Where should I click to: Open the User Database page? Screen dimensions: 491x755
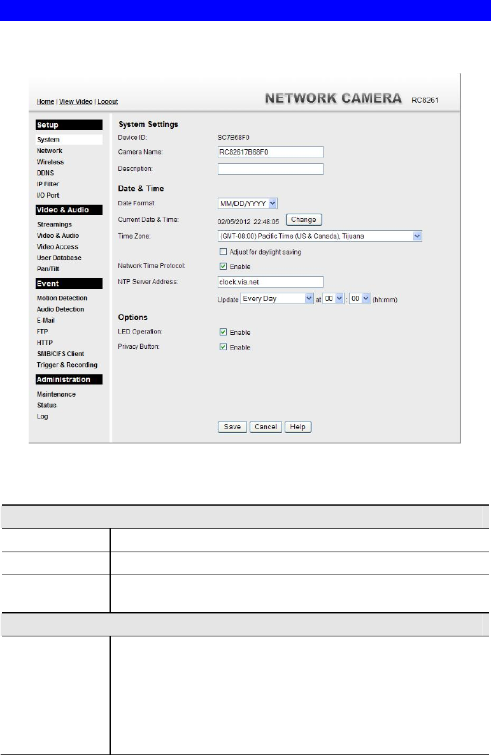(x=59, y=258)
